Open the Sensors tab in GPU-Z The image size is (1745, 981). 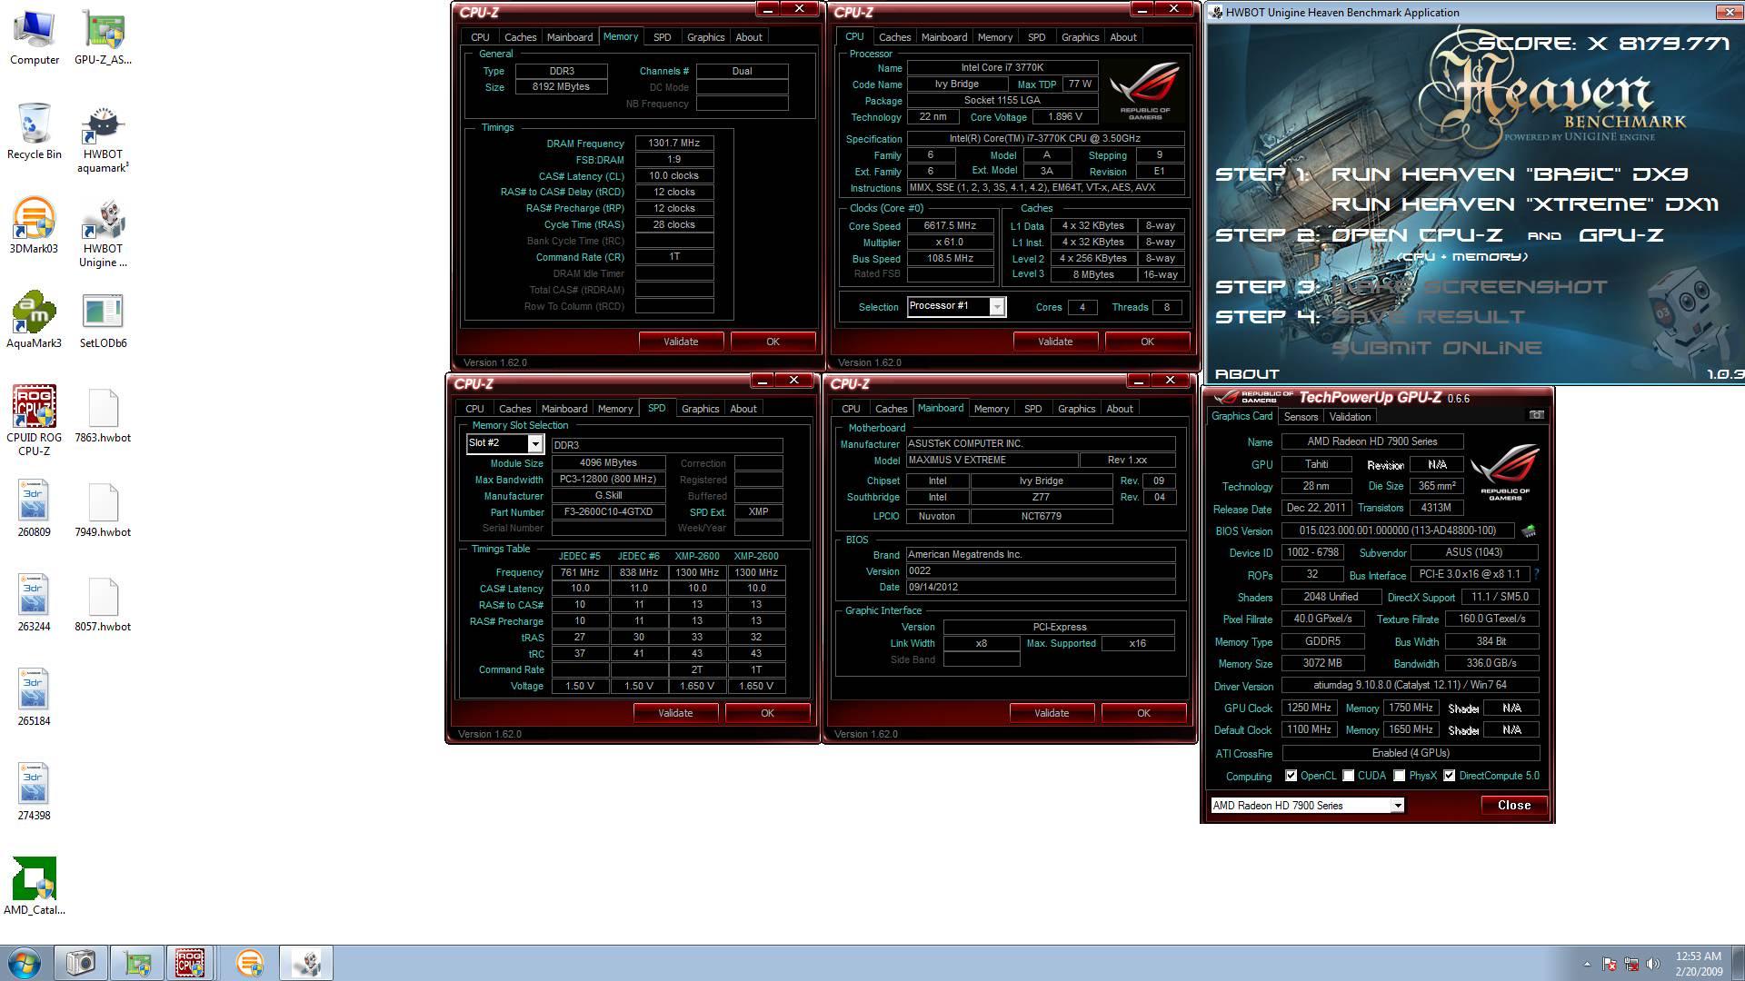pos(1301,417)
